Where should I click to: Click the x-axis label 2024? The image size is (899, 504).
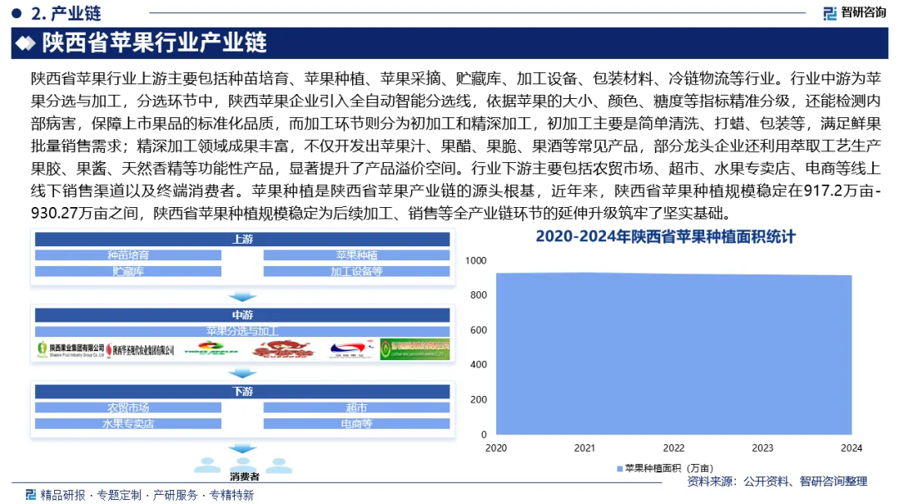(x=852, y=448)
